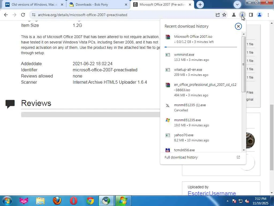Open the pink fox taskbar app
Image resolution: width=274 pixels, height=206 pixels.
(x=24, y=201)
